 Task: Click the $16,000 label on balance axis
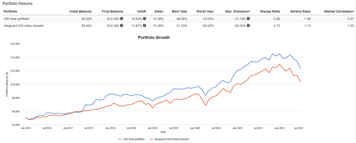pyautogui.click(x=15, y=44)
